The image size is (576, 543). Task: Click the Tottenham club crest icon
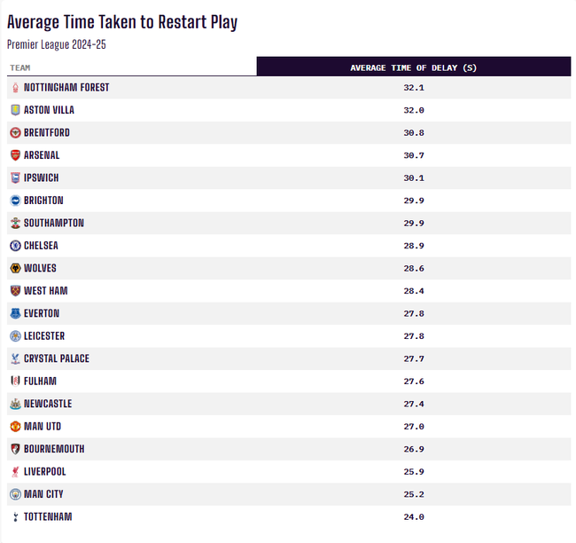coord(15,517)
